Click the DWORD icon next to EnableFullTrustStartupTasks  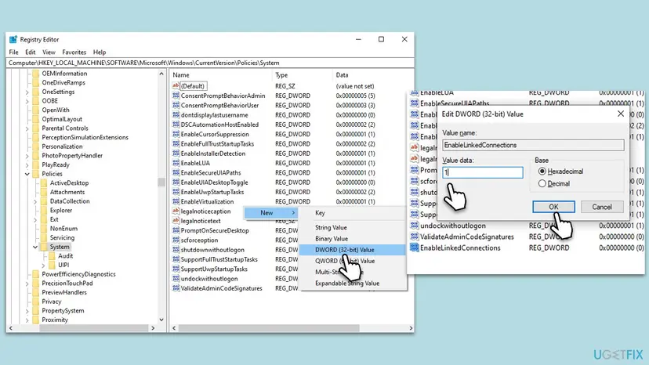tap(176, 143)
